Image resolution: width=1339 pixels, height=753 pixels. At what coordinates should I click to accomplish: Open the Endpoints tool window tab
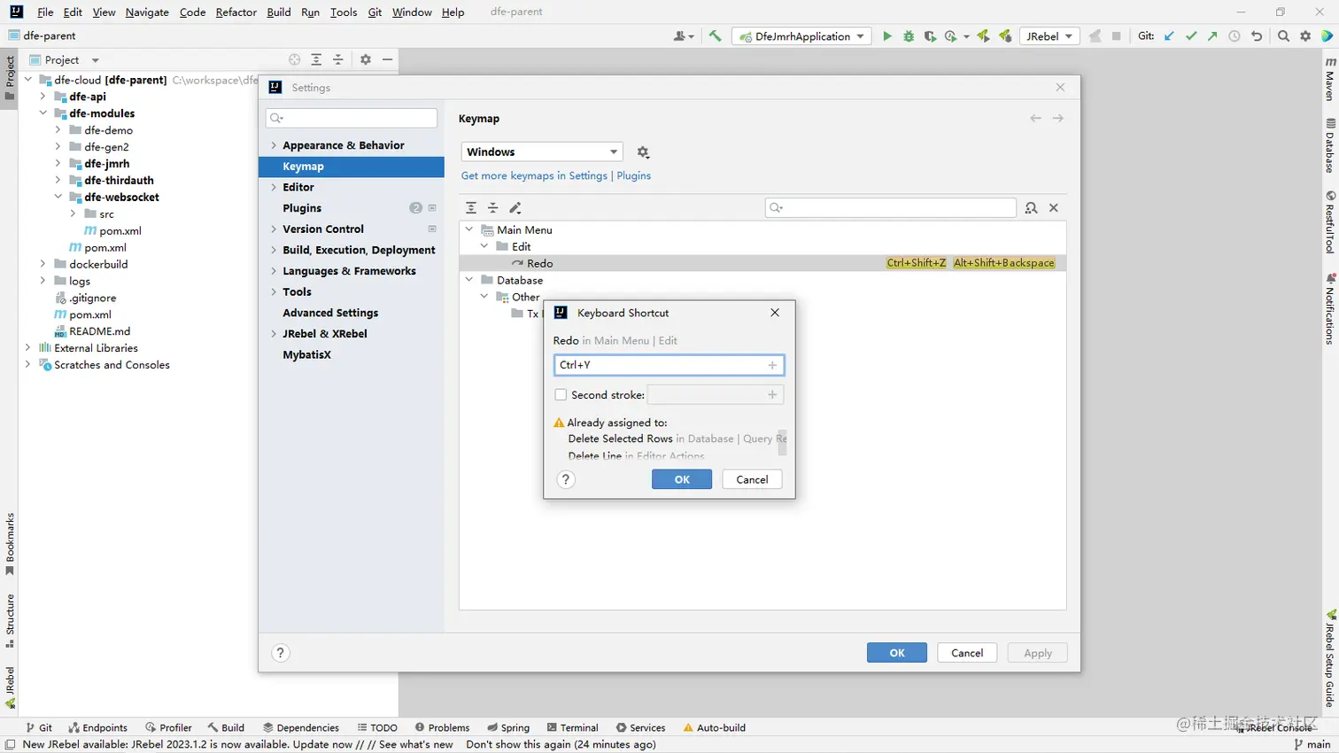pyautogui.click(x=97, y=728)
